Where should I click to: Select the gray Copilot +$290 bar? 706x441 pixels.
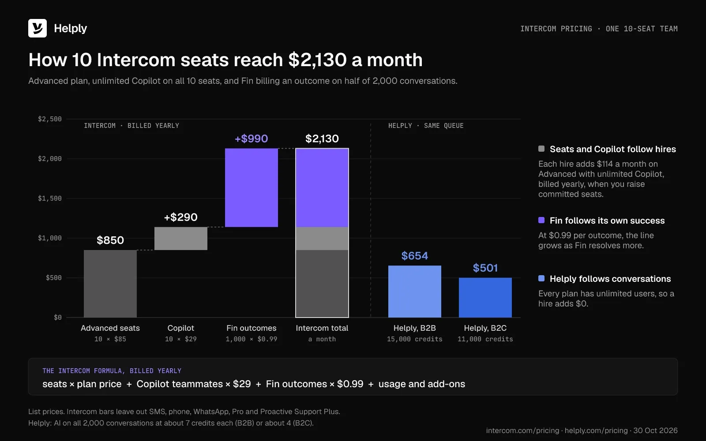point(181,239)
